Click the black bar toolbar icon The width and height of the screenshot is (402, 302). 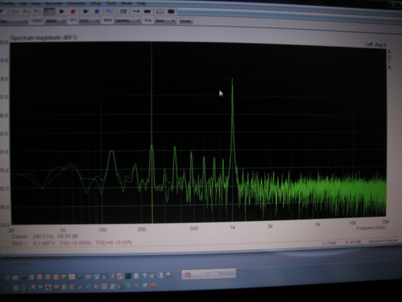[x=147, y=11]
